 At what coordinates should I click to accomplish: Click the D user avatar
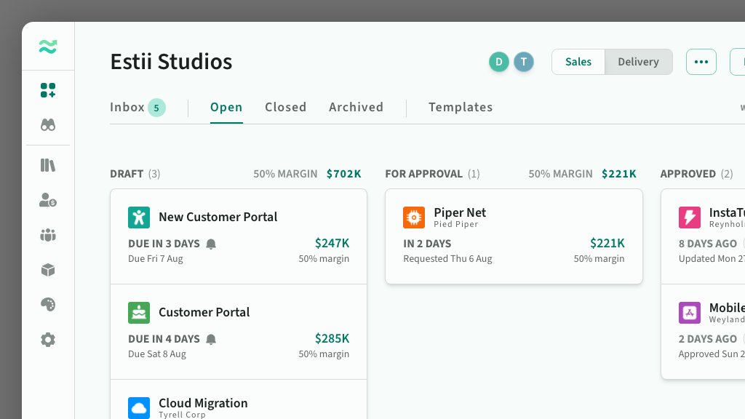pyautogui.click(x=499, y=62)
